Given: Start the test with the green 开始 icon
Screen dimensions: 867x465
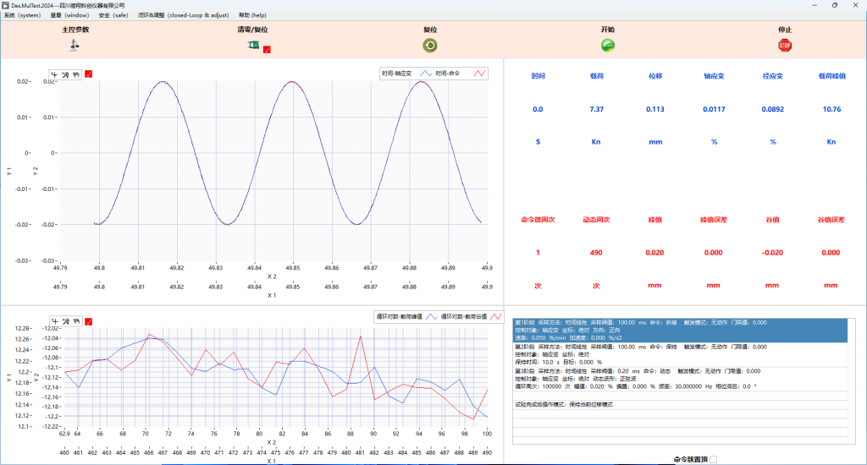Looking at the screenshot, I should click(x=607, y=46).
